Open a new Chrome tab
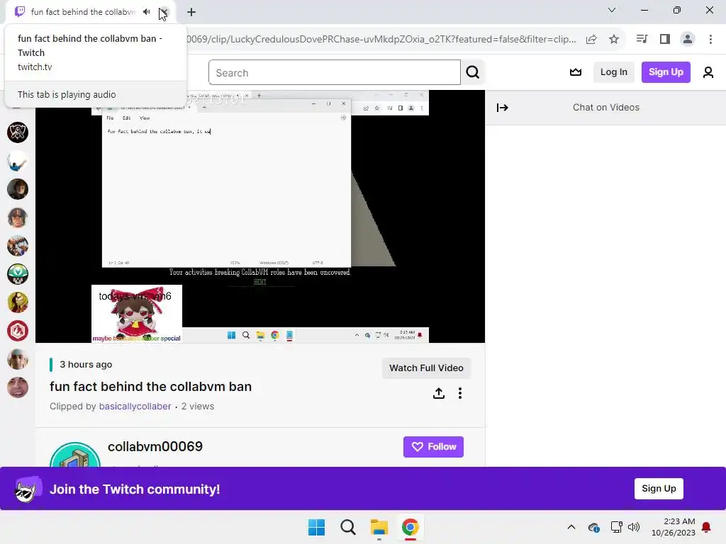Screen dimensions: 726x544 tap(191, 12)
